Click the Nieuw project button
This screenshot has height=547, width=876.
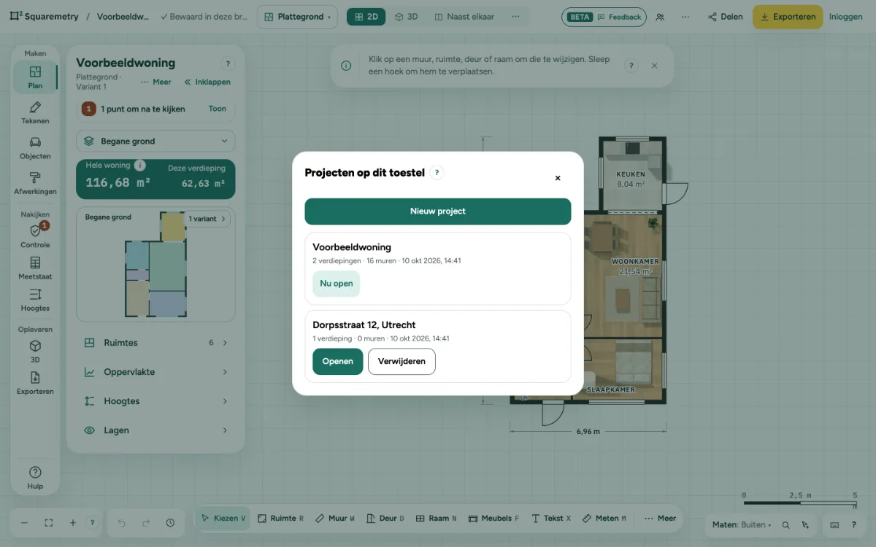438,212
